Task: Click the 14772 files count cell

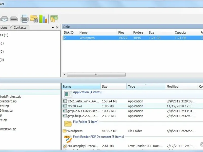Action: coord(123,38)
